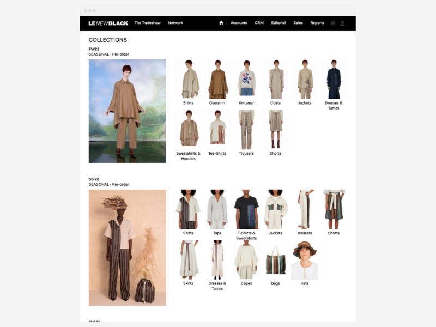The width and height of the screenshot is (436, 327).
Task: Click the SS 22 collection title
Action: (94, 179)
